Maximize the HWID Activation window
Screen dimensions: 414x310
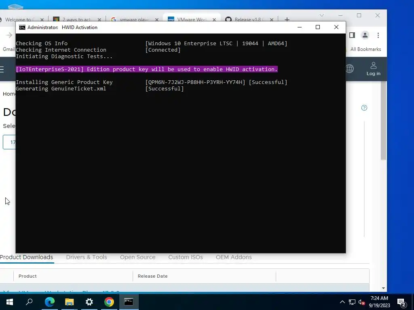(x=318, y=27)
